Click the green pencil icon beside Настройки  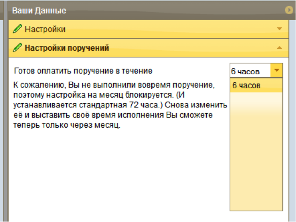[x=17, y=29]
